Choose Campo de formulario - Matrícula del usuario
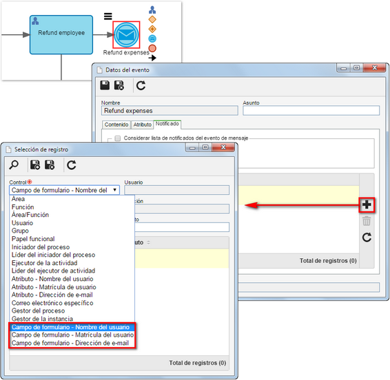Image resolution: width=390 pixels, height=380 pixels. click(72, 335)
